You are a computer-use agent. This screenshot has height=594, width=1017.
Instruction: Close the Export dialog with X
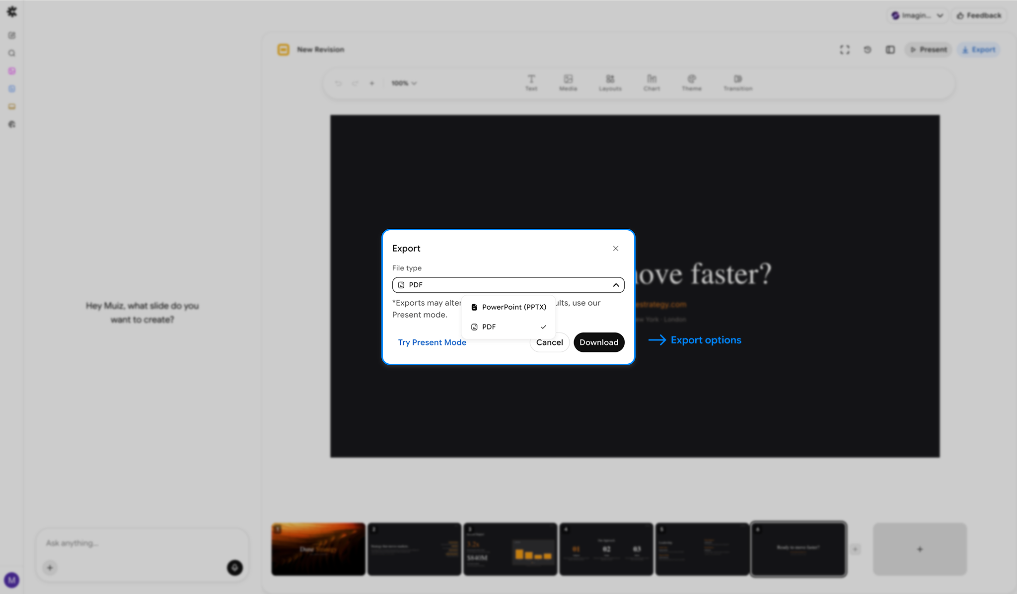coord(616,249)
